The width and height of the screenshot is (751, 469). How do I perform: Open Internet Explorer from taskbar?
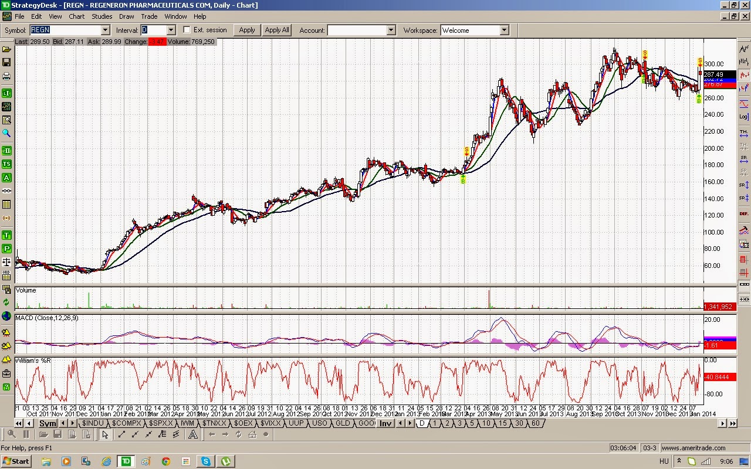click(x=106, y=461)
